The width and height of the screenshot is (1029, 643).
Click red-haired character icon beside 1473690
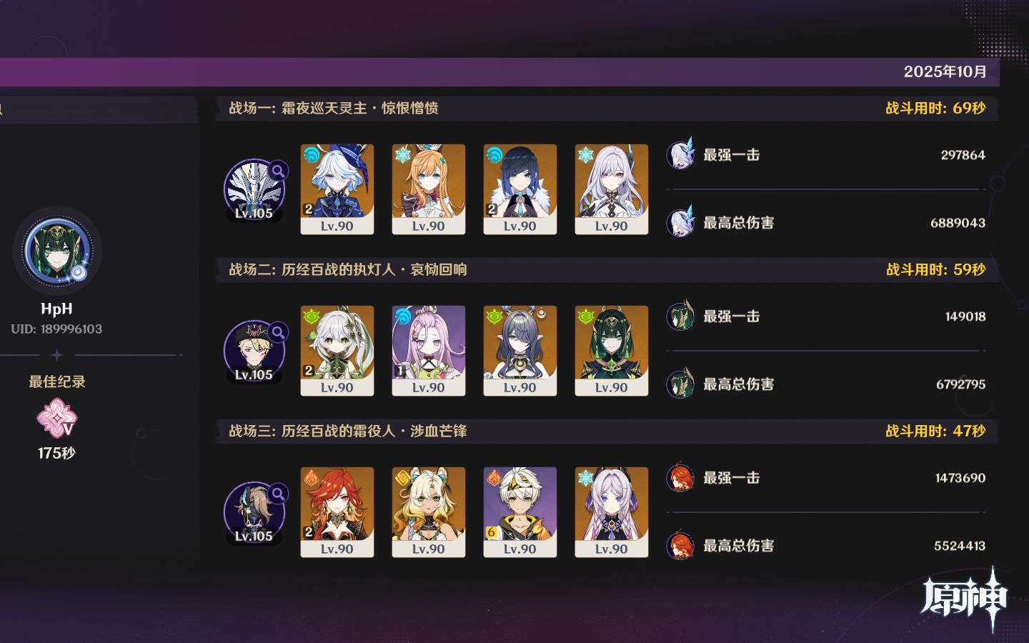click(x=680, y=477)
